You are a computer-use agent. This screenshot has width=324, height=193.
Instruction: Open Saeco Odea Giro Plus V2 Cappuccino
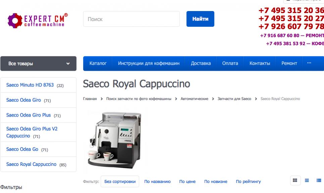click(x=32, y=132)
